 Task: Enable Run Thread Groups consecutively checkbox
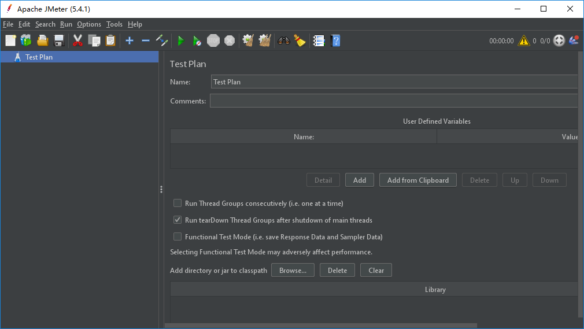pyautogui.click(x=178, y=203)
